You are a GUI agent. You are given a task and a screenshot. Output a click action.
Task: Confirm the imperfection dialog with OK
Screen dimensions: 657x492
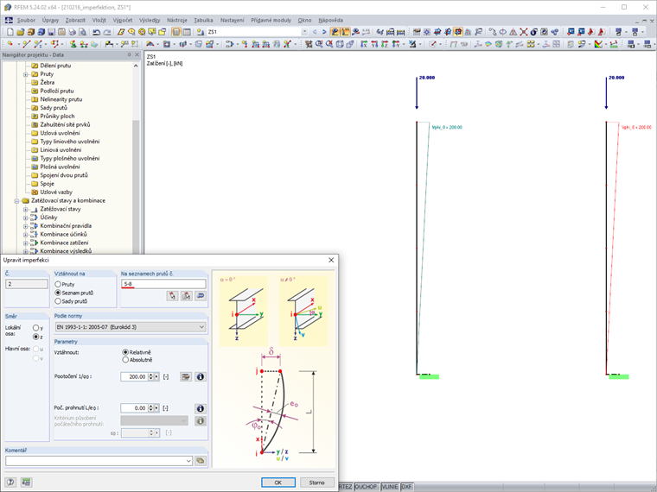coord(278,483)
